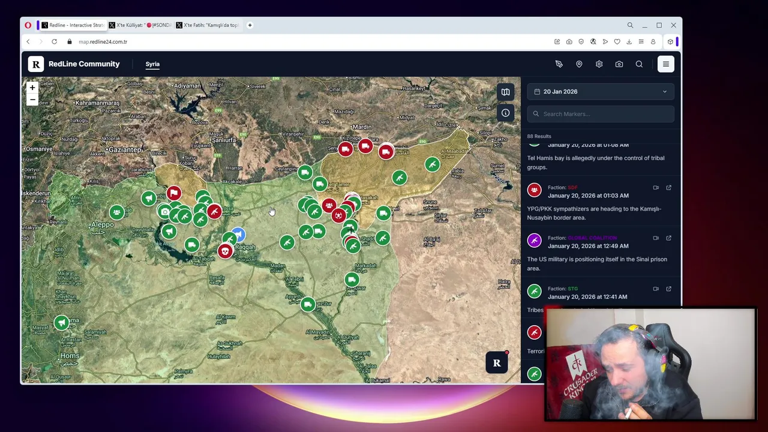The height and width of the screenshot is (432, 768).
Task: Zoom out on the map with minus button
Action: click(x=32, y=100)
